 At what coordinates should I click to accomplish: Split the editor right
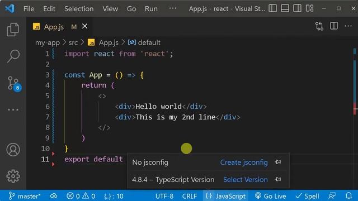[x=334, y=26]
